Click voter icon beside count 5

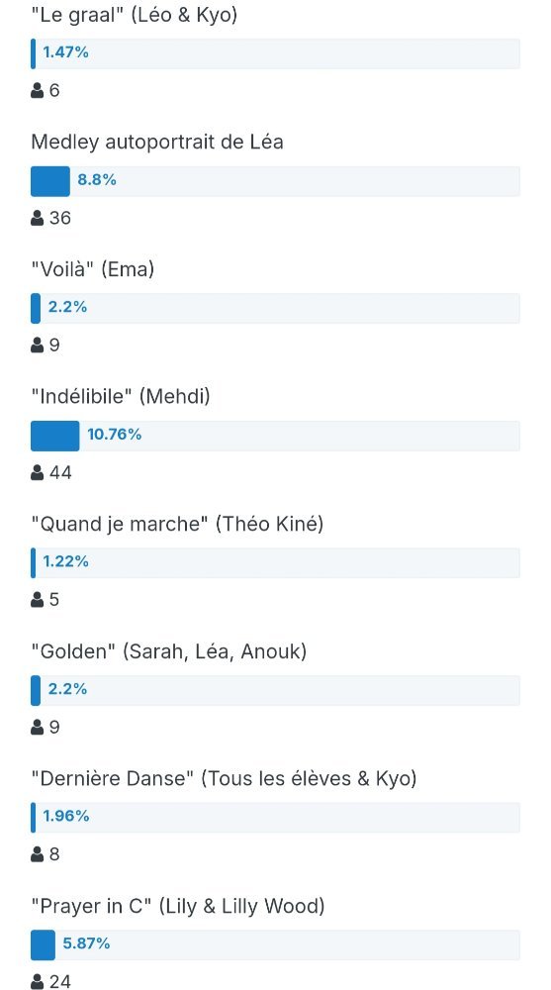[38, 600]
